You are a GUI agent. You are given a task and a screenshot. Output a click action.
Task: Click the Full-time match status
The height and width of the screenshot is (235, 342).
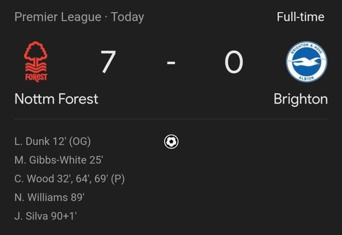click(x=300, y=17)
